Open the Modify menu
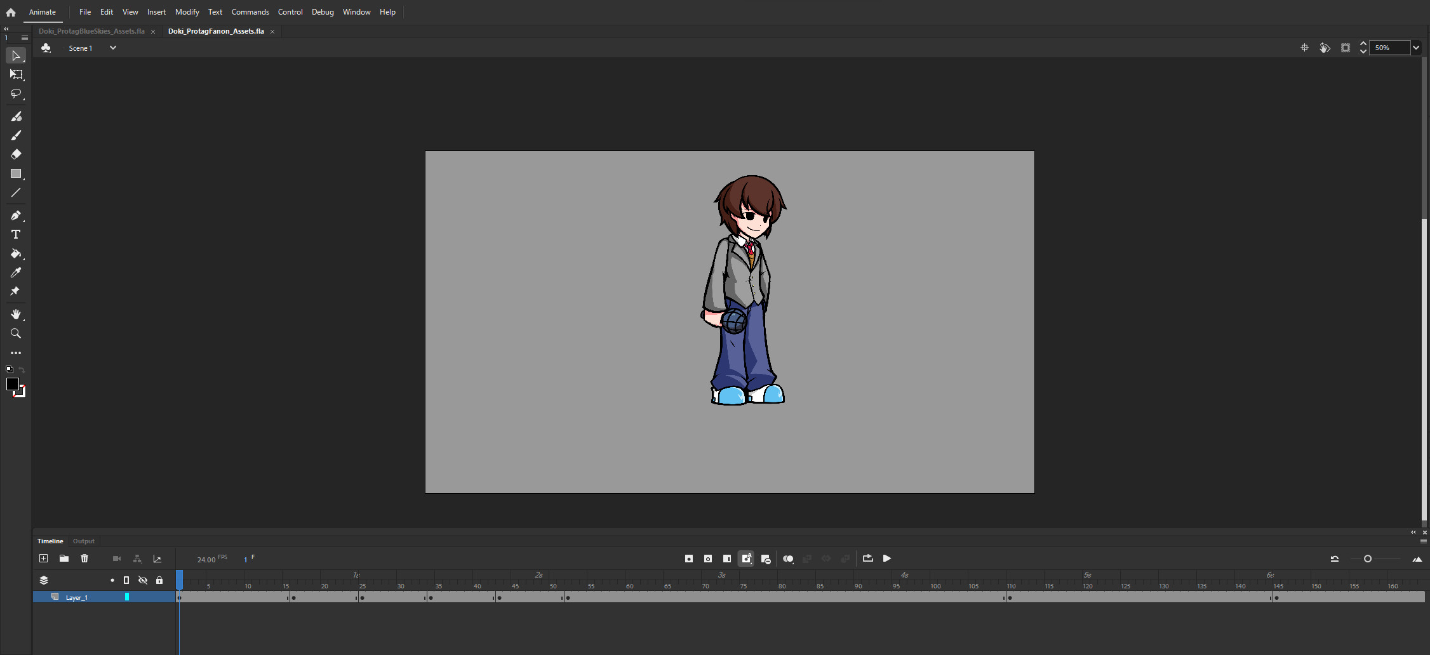The height and width of the screenshot is (655, 1430). 187,11
